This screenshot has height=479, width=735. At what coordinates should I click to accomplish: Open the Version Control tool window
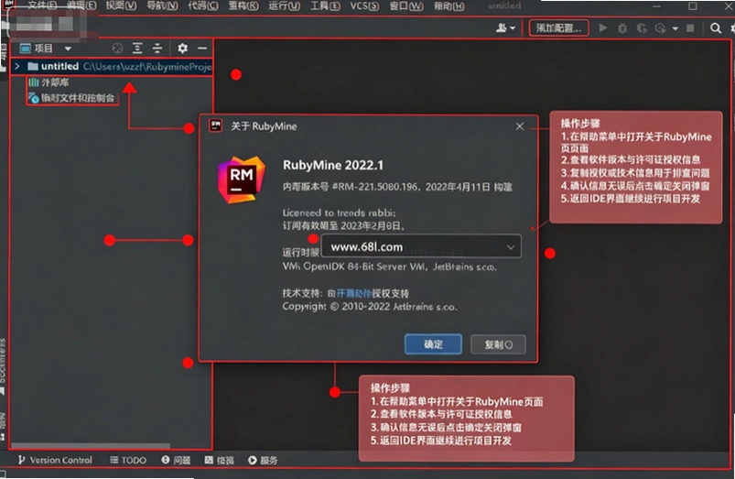click(55, 461)
